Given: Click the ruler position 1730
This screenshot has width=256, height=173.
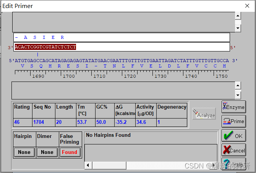Looking at the screenshot, I should click(160, 76).
